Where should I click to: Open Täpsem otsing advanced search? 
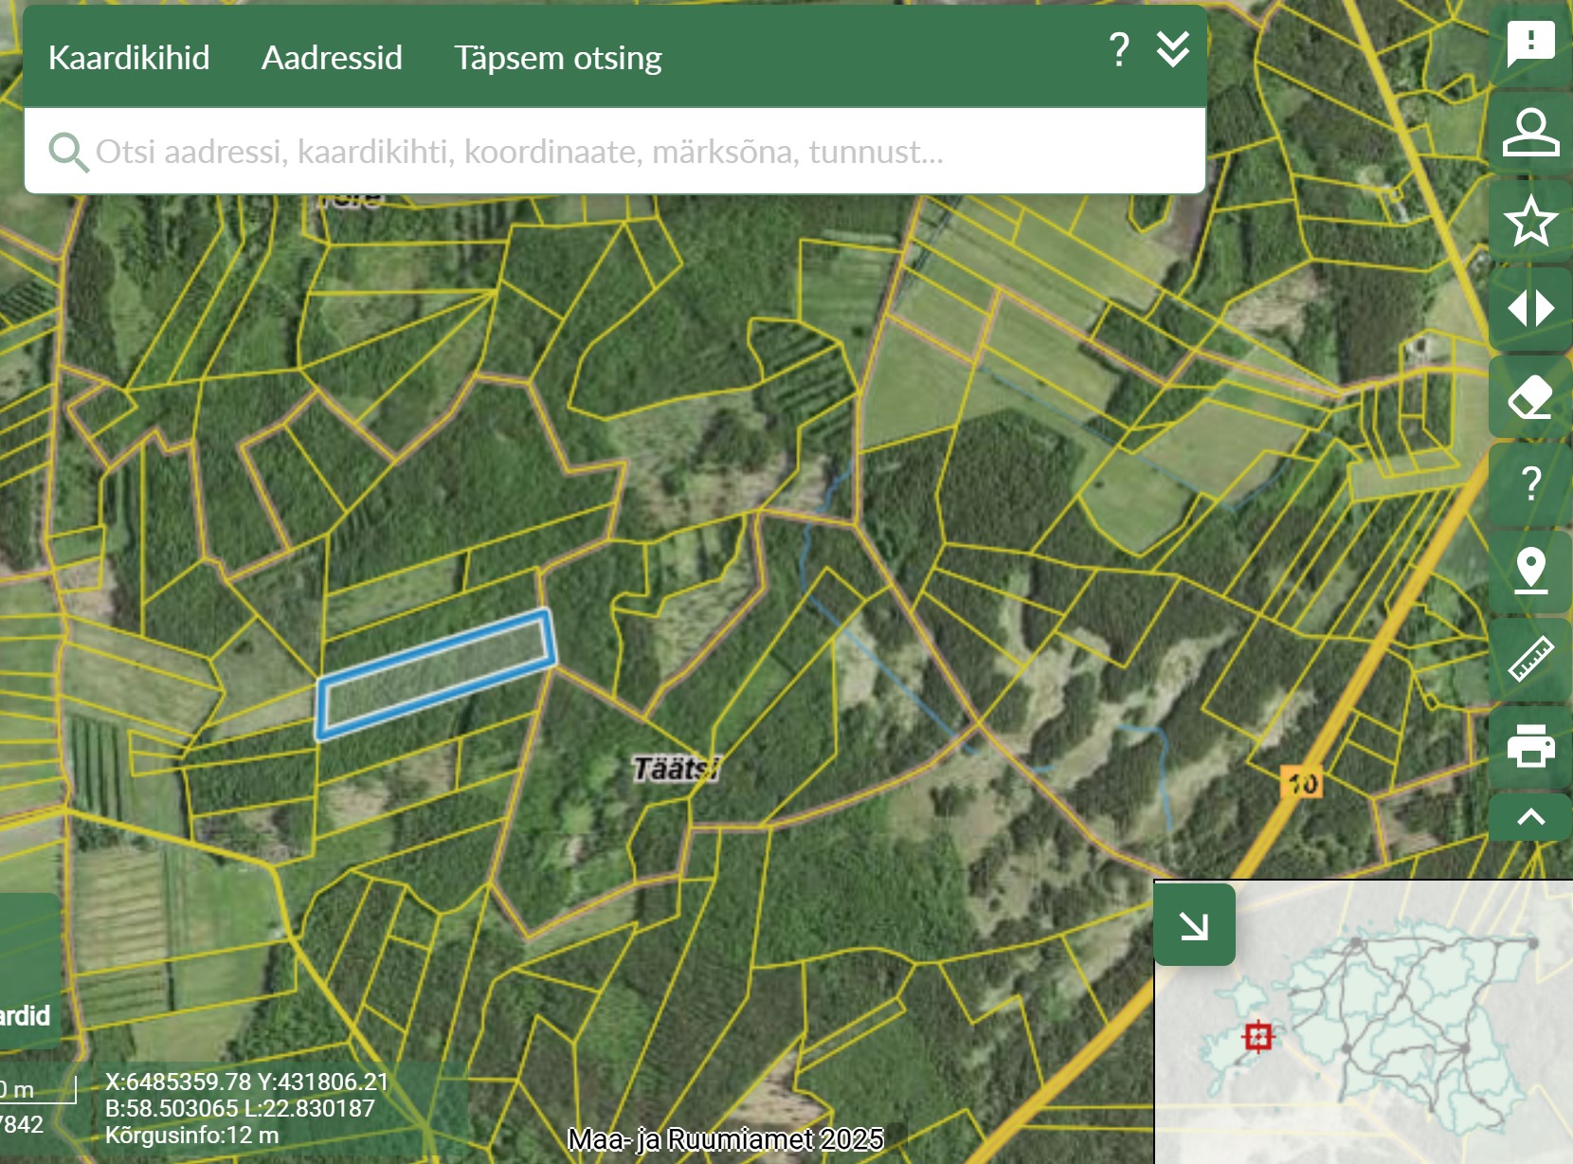557,58
